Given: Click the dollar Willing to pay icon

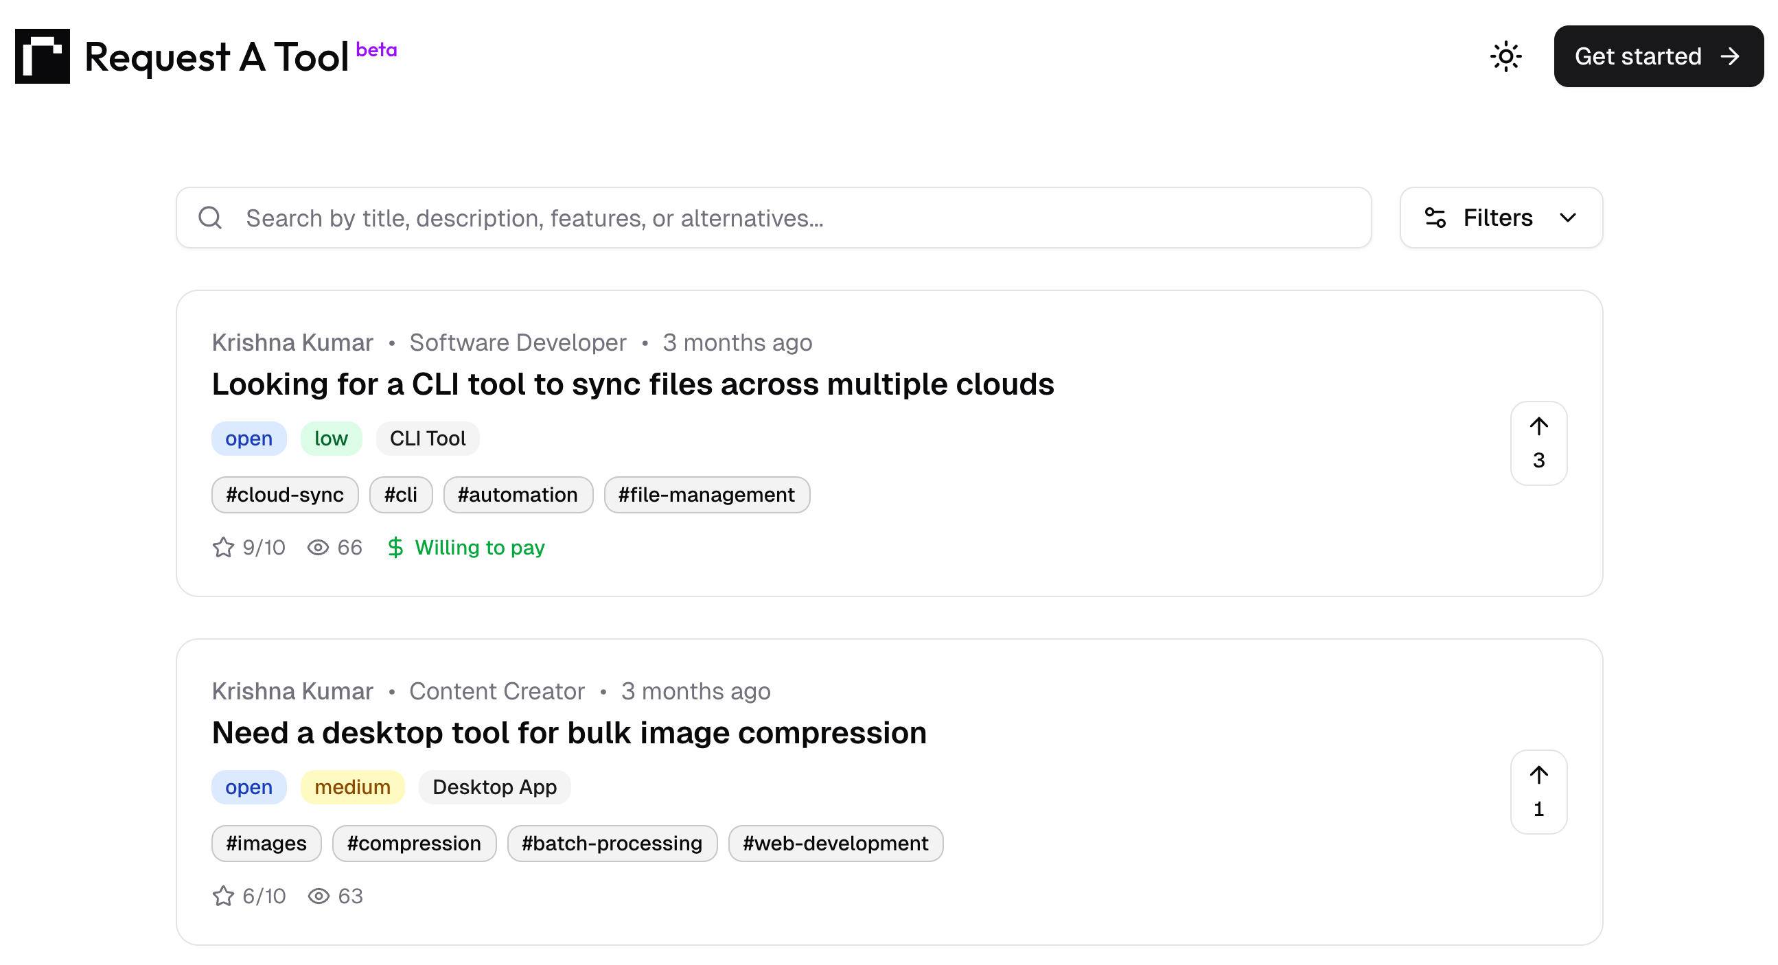Looking at the screenshot, I should pyautogui.click(x=395, y=548).
